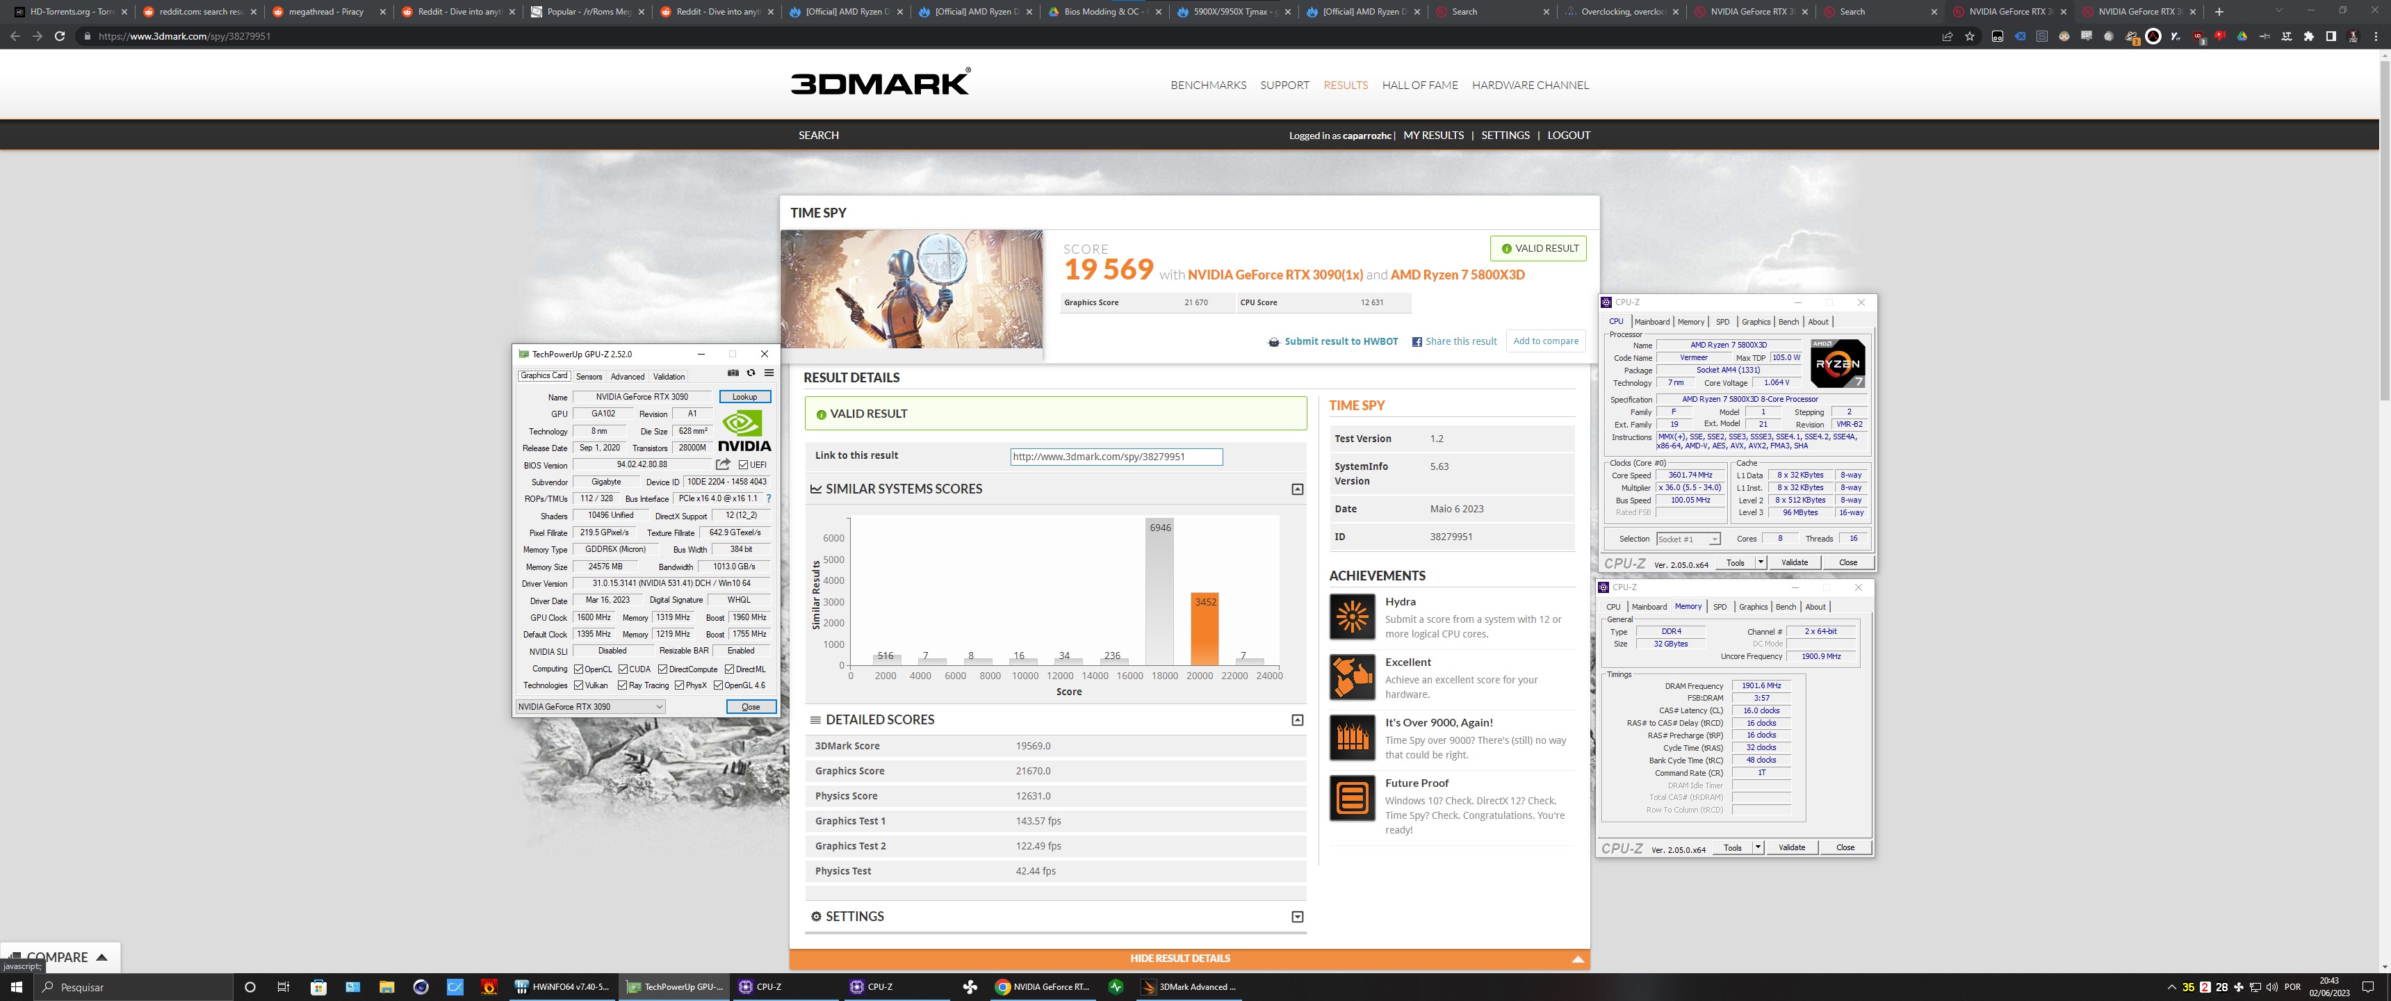Open the Windows Start menu
2391x1001 pixels.
[x=16, y=987]
